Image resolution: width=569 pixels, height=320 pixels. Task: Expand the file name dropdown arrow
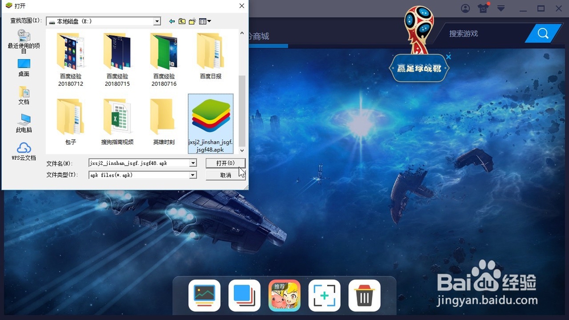tap(193, 163)
